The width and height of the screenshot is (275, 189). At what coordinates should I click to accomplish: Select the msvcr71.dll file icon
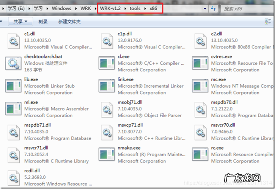14,155
